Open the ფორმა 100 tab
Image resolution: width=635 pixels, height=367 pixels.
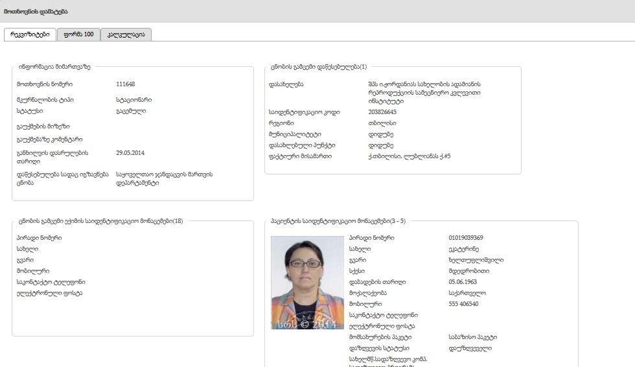[78, 35]
